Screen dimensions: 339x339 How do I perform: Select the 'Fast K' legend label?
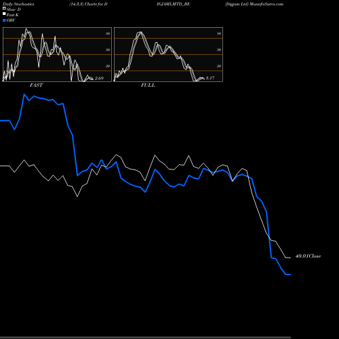(13, 15)
